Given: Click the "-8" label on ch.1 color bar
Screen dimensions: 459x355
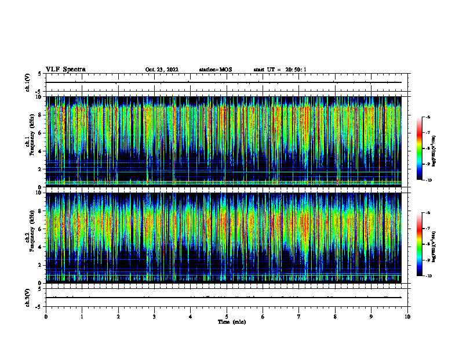Looking at the screenshot, I should click(428, 148).
